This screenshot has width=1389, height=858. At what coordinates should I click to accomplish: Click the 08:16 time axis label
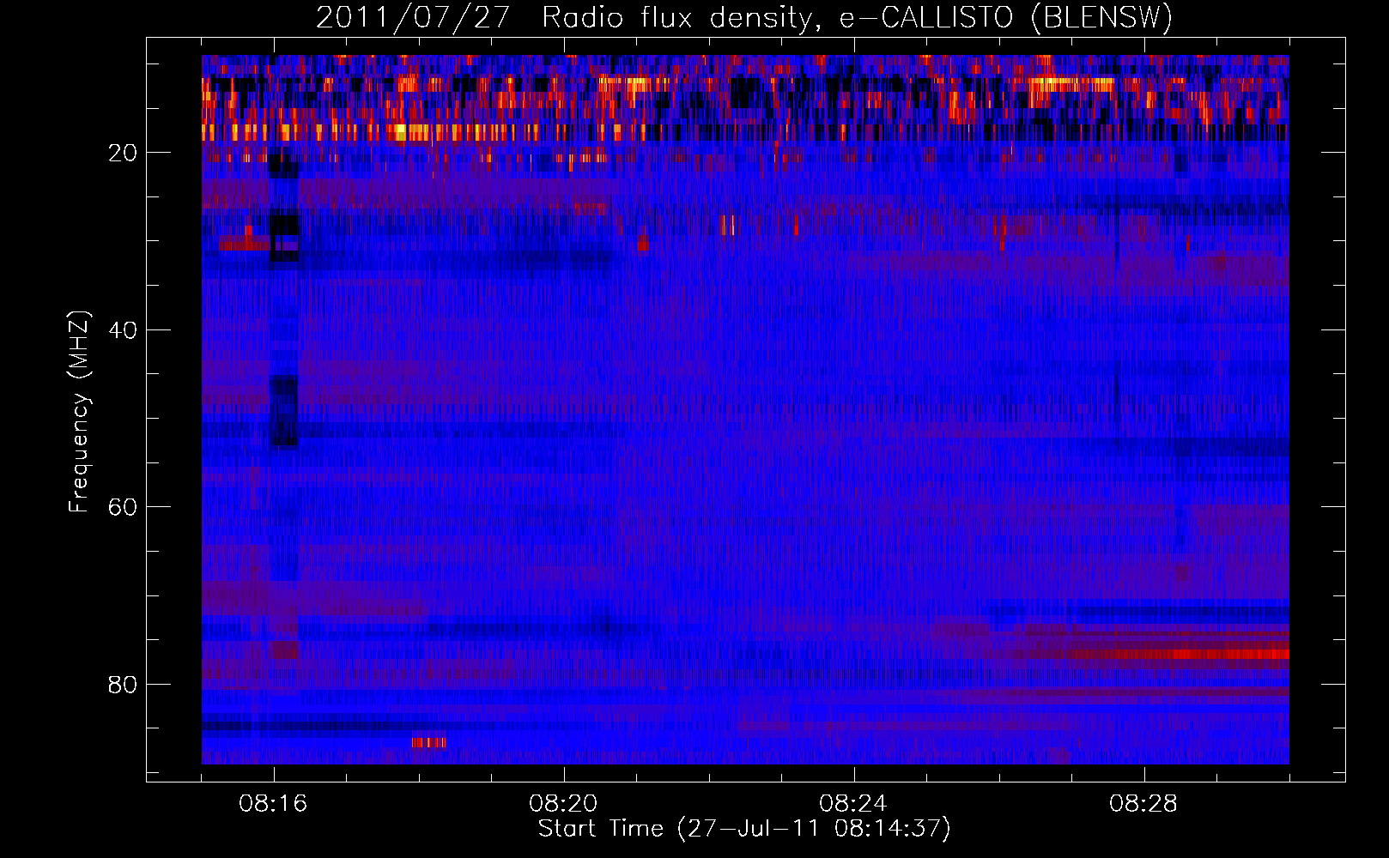(x=273, y=804)
